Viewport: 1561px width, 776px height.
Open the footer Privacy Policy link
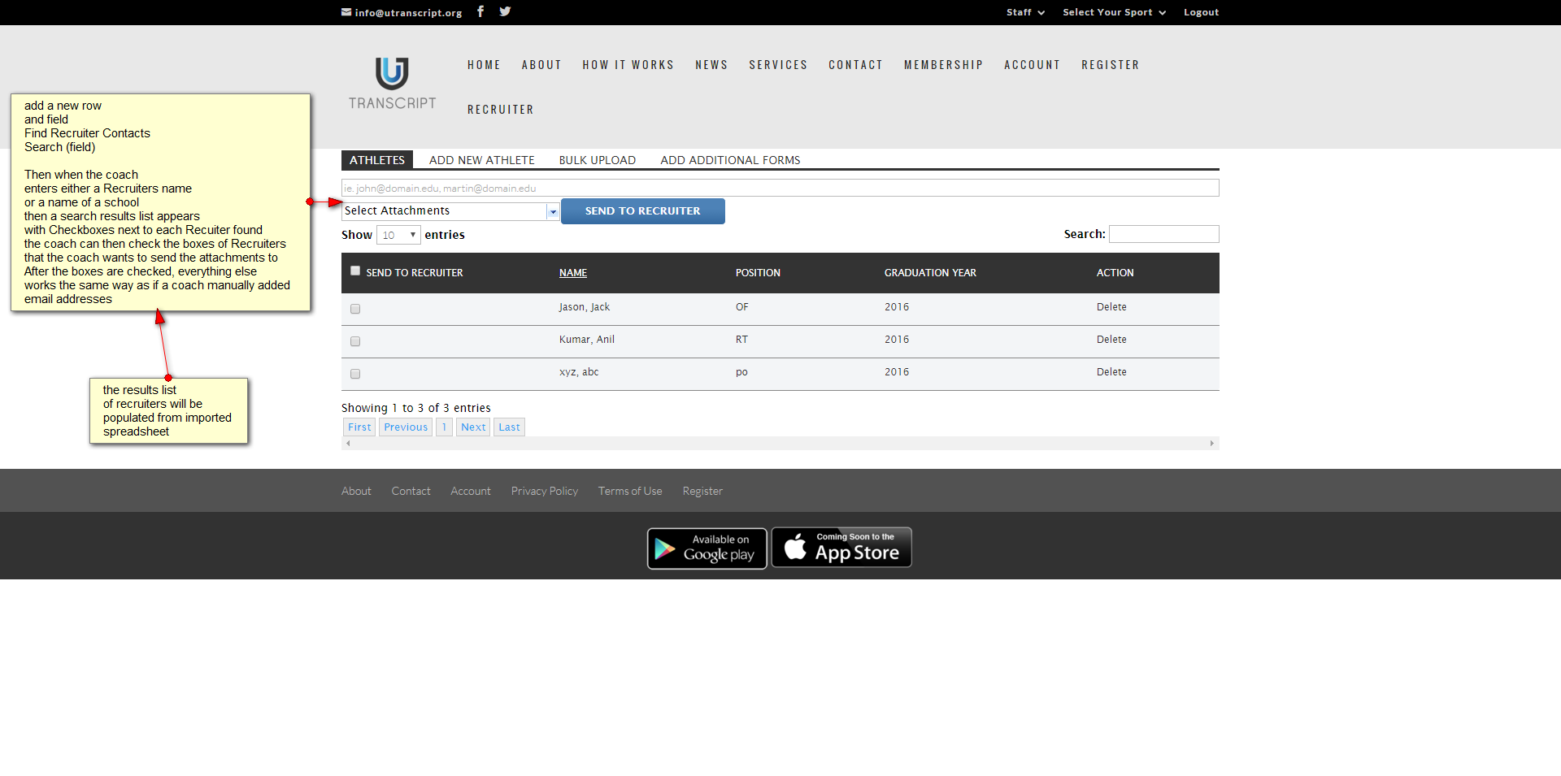(x=545, y=491)
